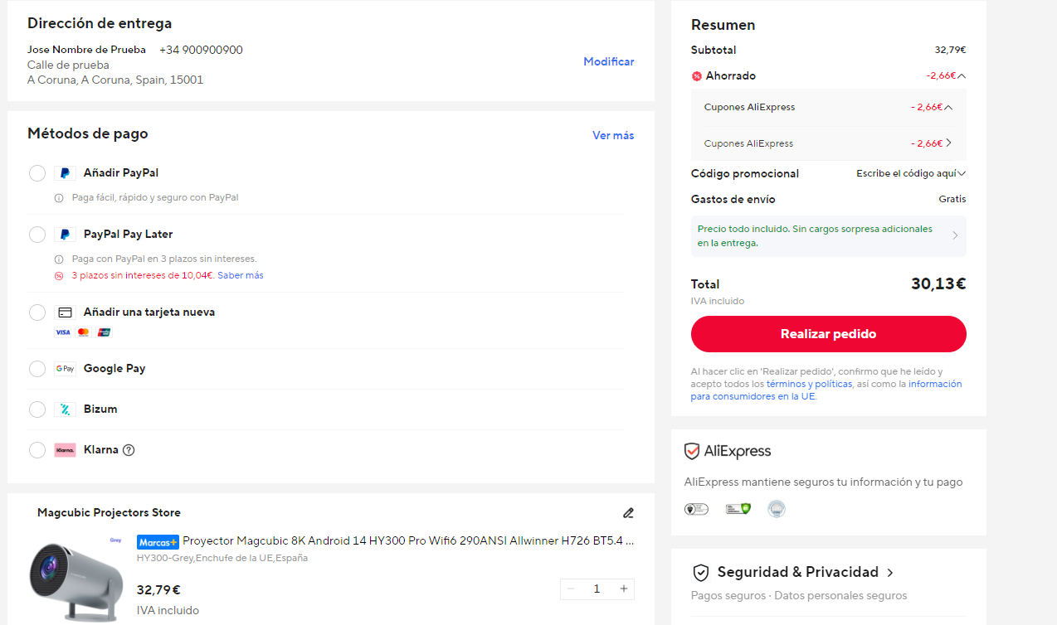The image size is (1057, 625).
Task: Click the Subtotal value 32,79€
Action: [950, 51]
